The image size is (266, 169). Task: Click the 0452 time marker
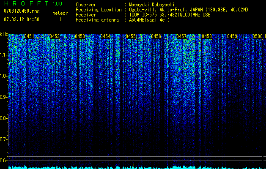click(x=55, y=36)
